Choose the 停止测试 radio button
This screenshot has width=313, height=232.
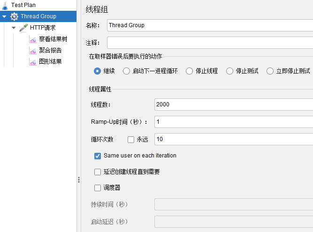(x=229, y=71)
